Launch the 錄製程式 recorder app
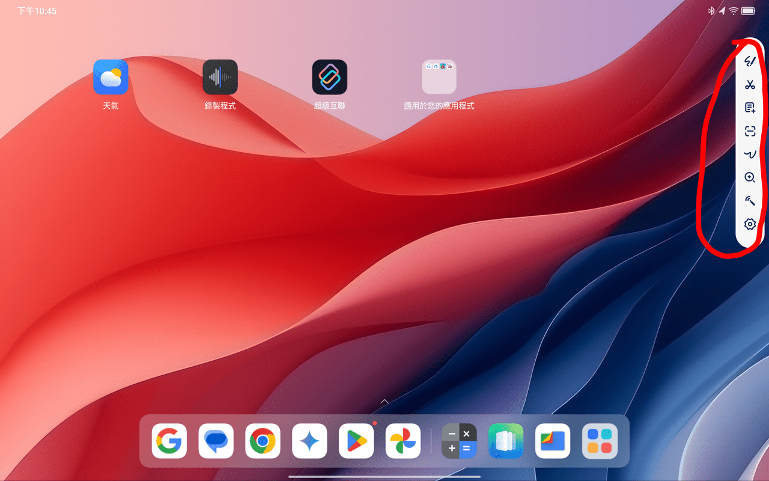769x481 pixels. [x=220, y=77]
